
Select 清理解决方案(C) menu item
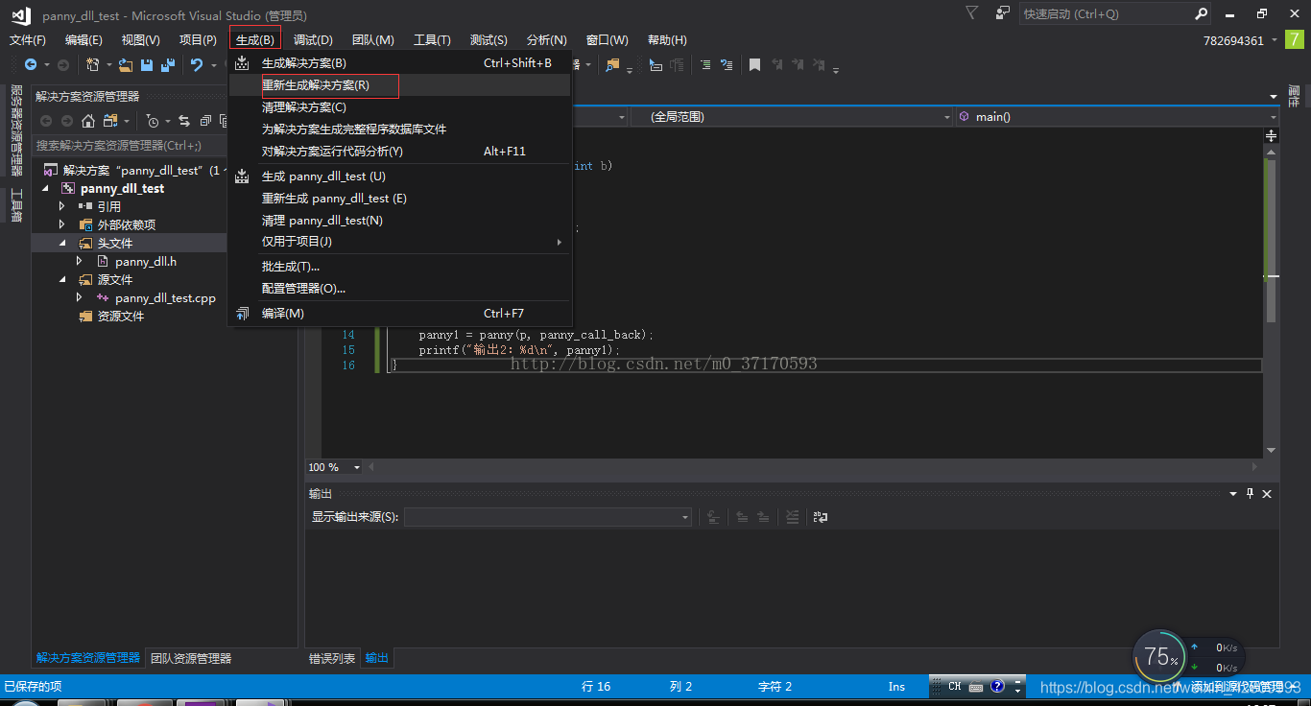[399, 107]
